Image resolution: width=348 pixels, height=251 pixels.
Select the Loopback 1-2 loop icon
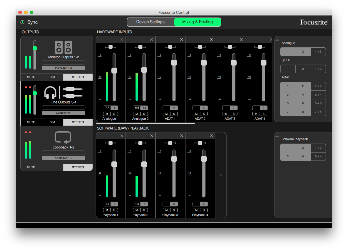coord(63,138)
